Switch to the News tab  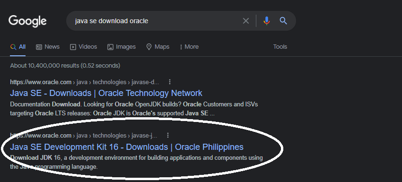coord(48,47)
